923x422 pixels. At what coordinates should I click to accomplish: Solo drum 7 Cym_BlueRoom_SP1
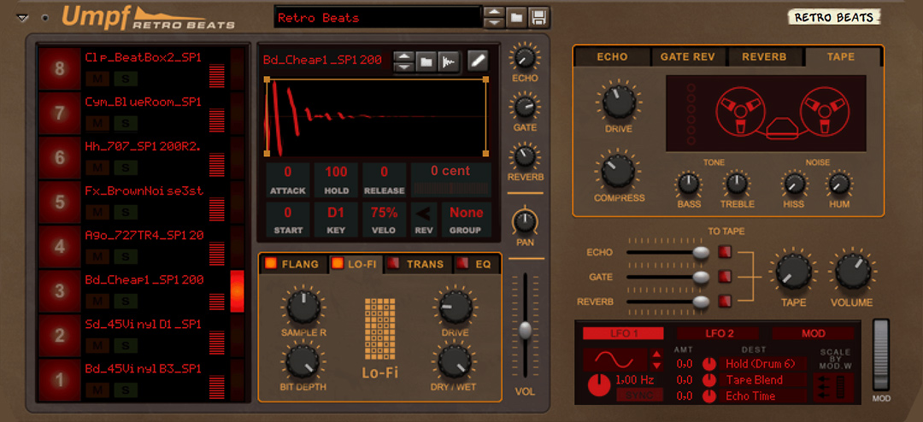pyautogui.click(x=126, y=124)
